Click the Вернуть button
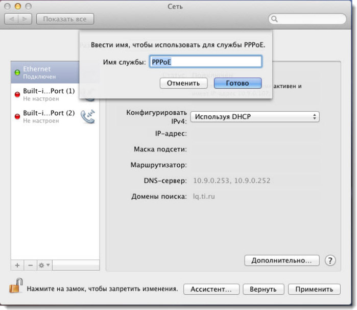Viewport: 357px width, 310px height. click(264, 289)
